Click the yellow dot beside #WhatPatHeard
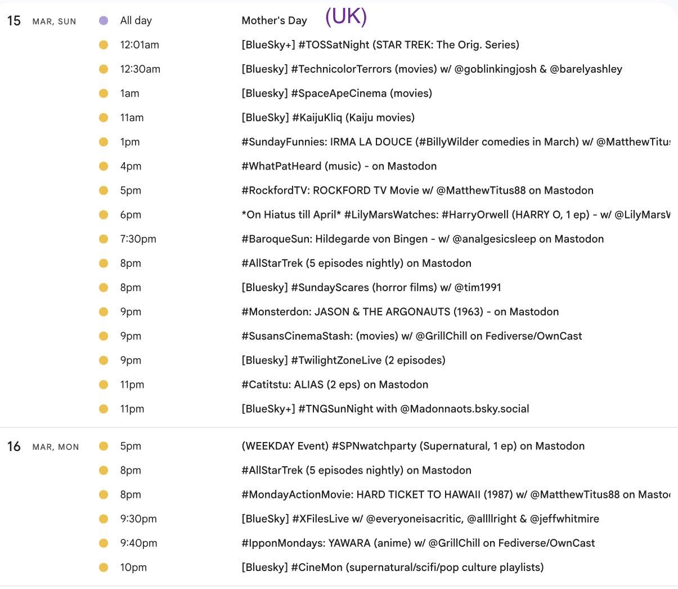This screenshot has width=678, height=589. click(x=104, y=166)
